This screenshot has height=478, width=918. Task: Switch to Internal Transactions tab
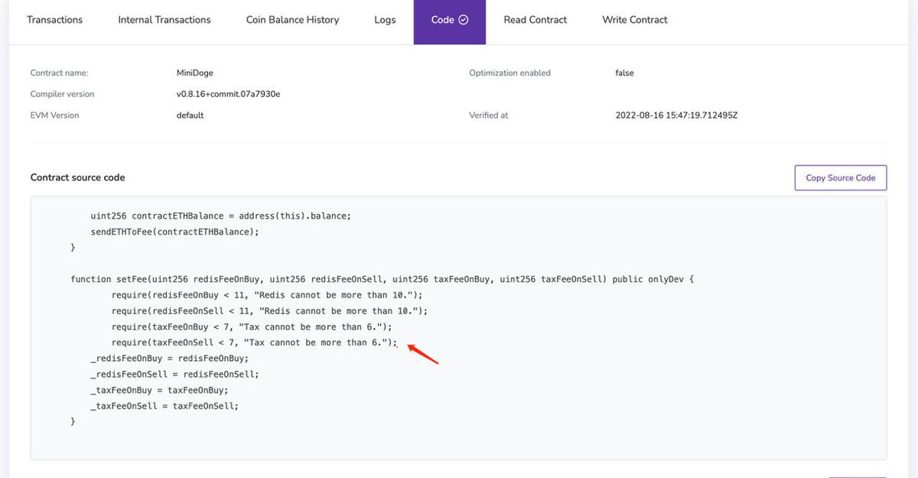coord(164,20)
